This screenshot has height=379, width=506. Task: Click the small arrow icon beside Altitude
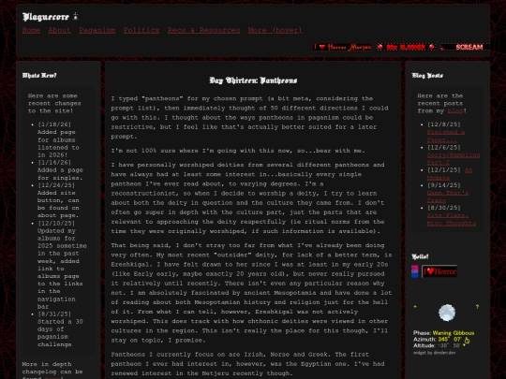464,345
